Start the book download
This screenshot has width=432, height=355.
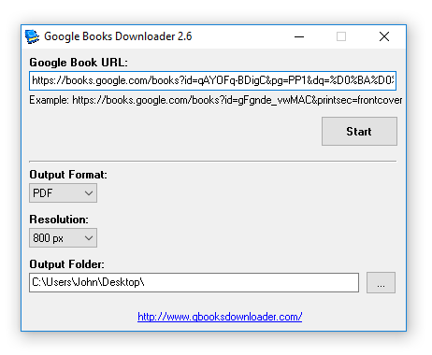359,132
